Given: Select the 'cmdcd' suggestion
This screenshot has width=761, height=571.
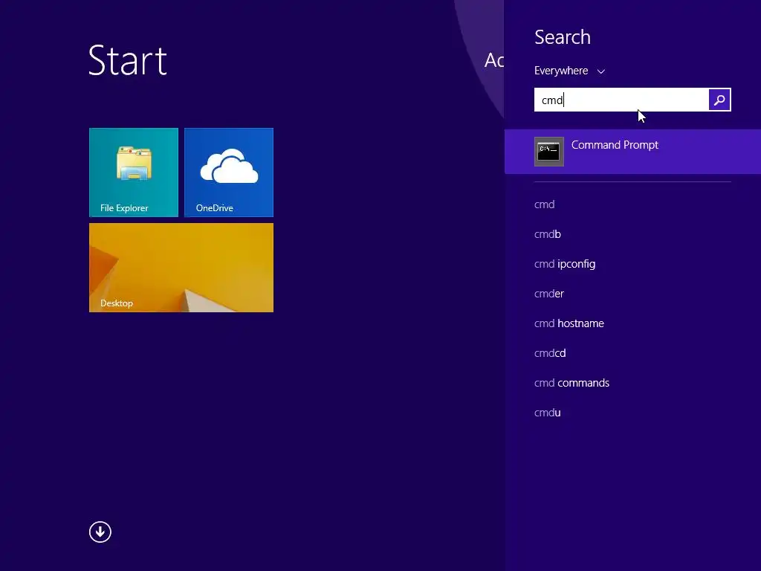Looking at the screenshot, I should point(550,353).
